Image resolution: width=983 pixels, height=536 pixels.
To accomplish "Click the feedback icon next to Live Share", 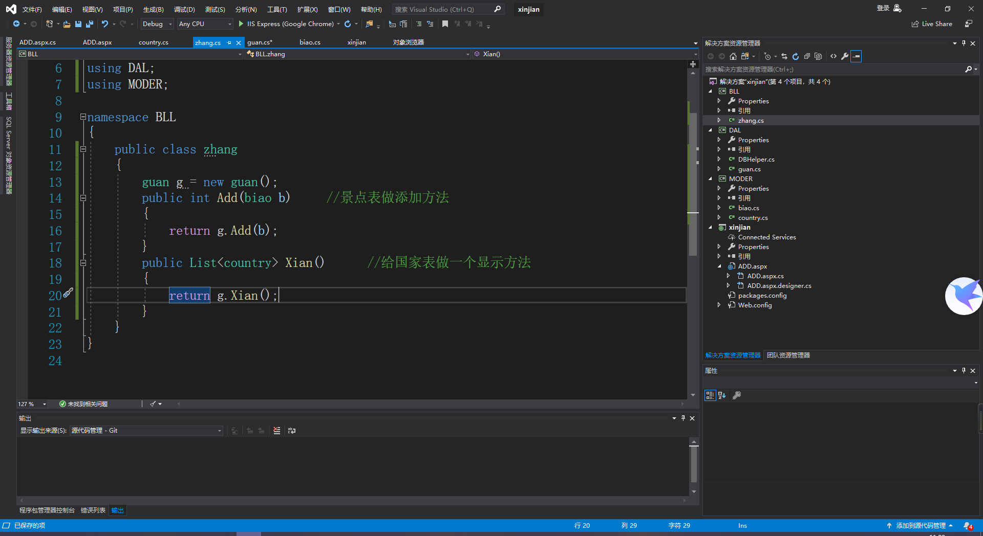I will (969, 24).
